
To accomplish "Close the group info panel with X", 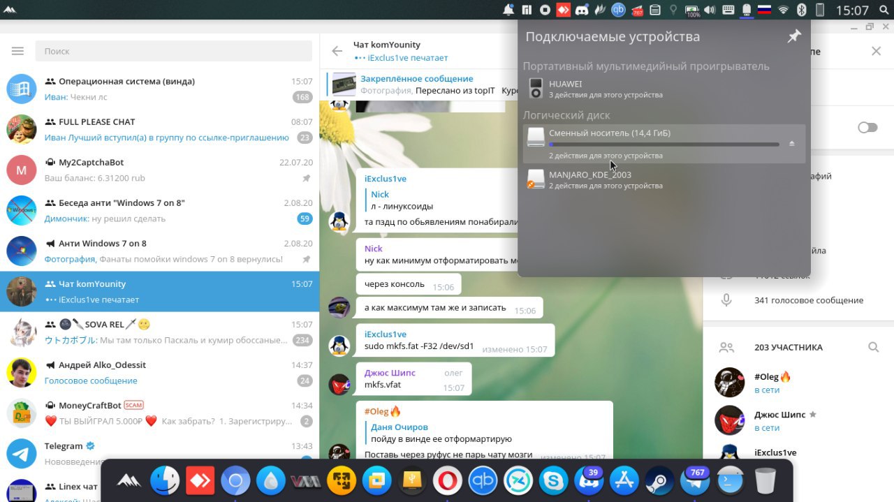I will pyautogui.click(x=877, y=51).
